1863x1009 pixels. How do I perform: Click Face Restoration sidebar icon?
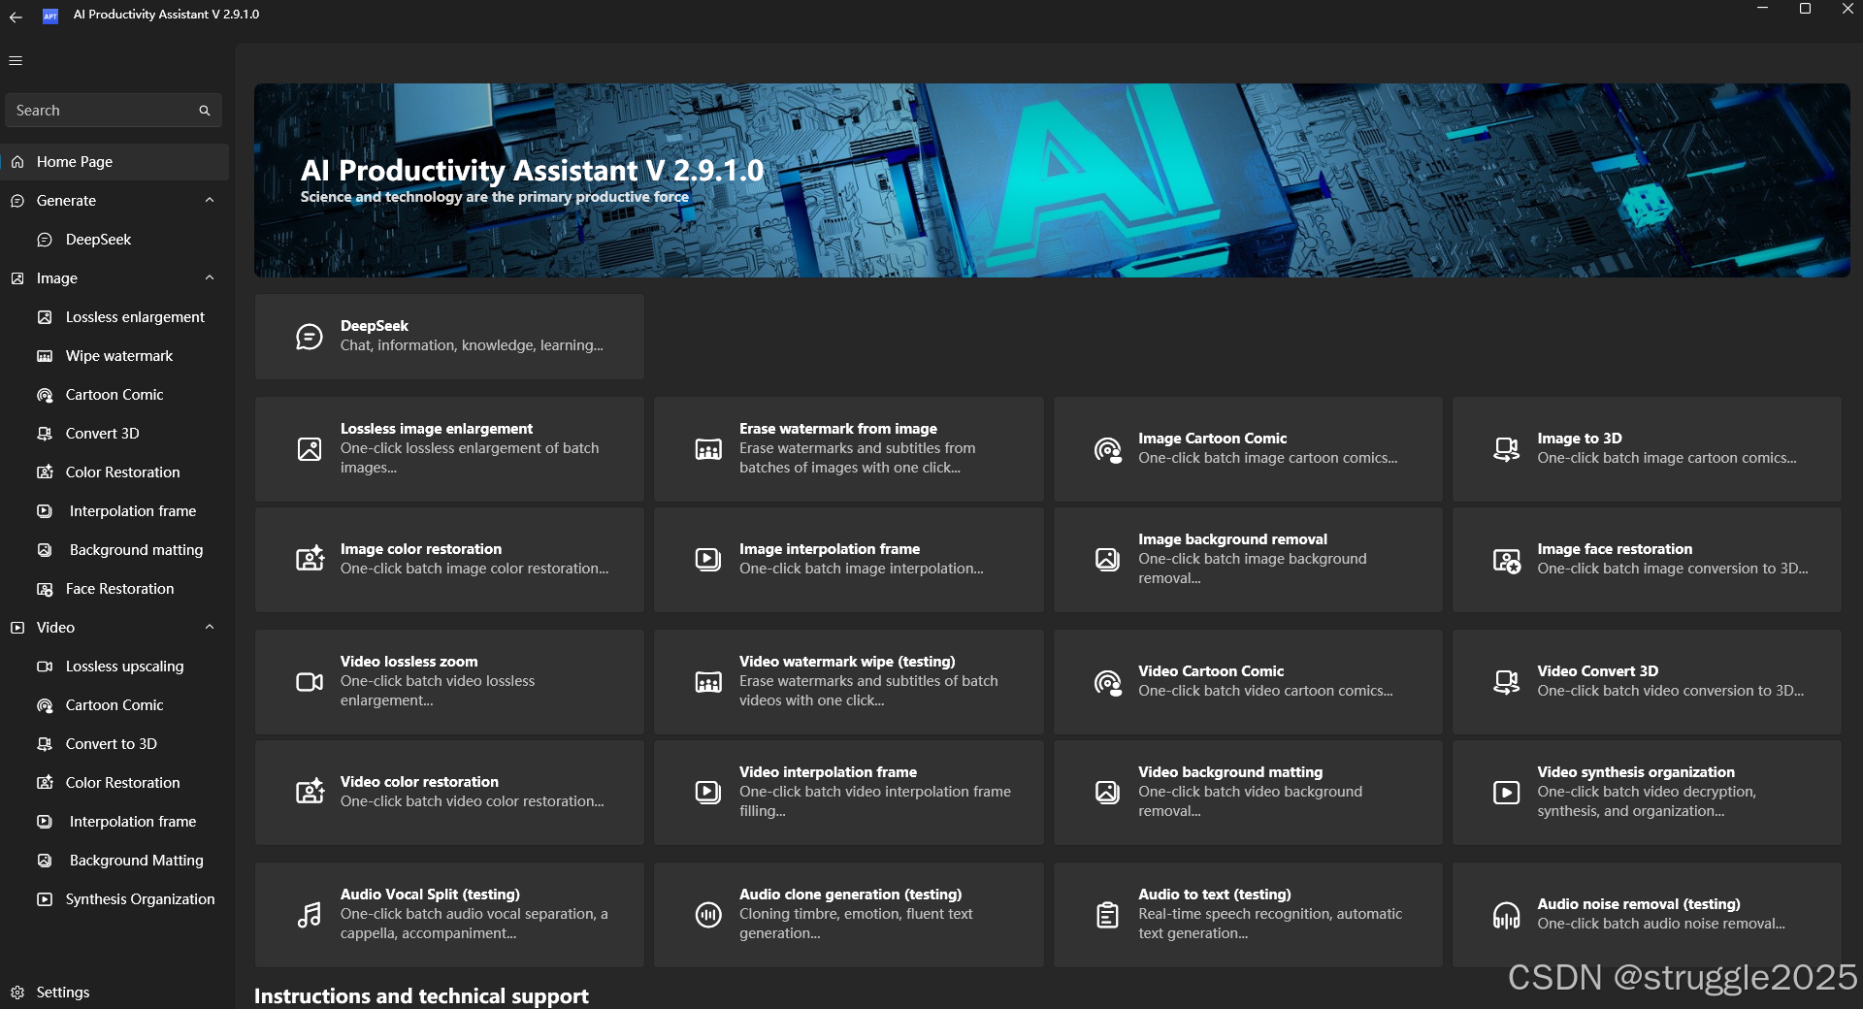(45, 589)
